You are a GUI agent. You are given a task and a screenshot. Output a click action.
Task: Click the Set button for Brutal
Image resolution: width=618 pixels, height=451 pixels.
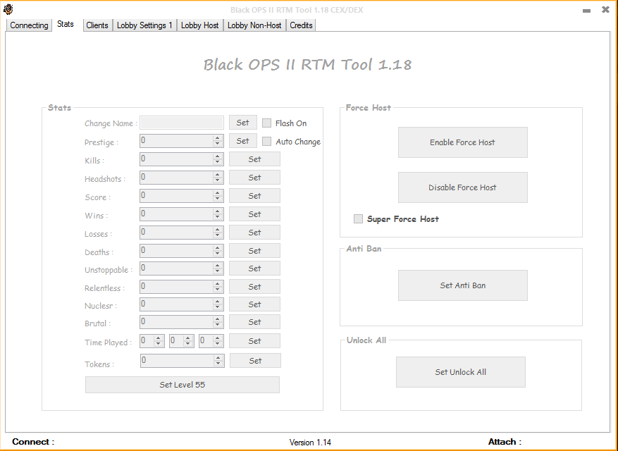coord(254,322)
